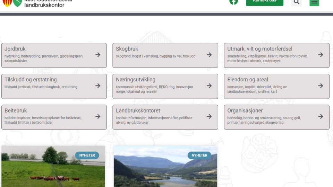This screenshot has width=333, height=187.
Task: Open the news thumbnail with grazing cows
Action: tap(53, 167)
